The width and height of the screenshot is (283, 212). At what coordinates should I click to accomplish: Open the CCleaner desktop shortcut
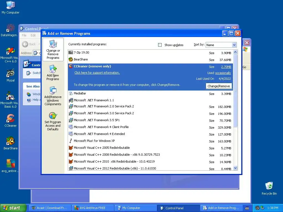[x=11, y=120]
